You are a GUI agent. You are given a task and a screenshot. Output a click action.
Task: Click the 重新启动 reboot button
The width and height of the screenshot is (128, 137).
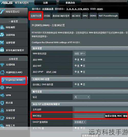(70, 3)
